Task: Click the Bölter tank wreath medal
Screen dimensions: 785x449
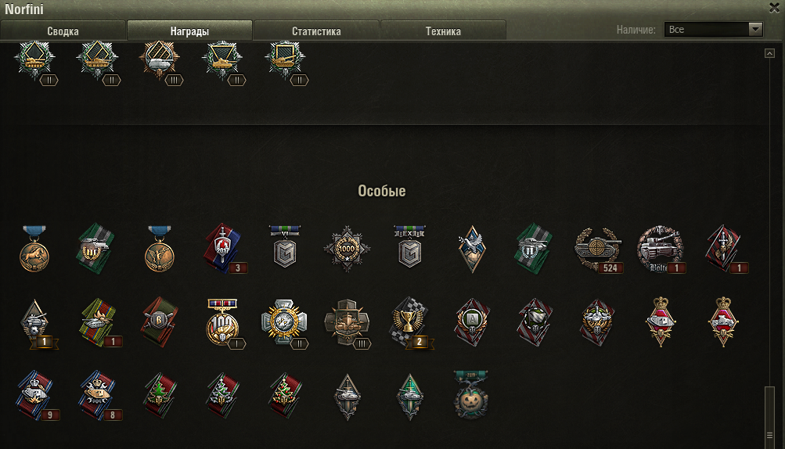Action: [661, 249]
